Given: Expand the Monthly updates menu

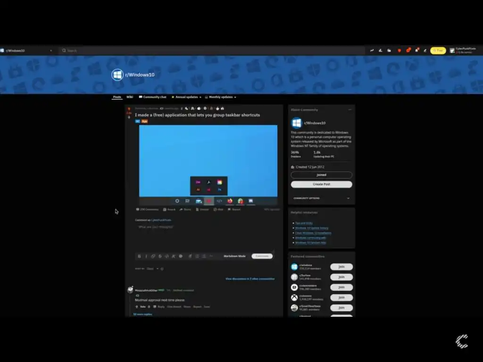Looking at the screenshot, I should tap(221, 97).
